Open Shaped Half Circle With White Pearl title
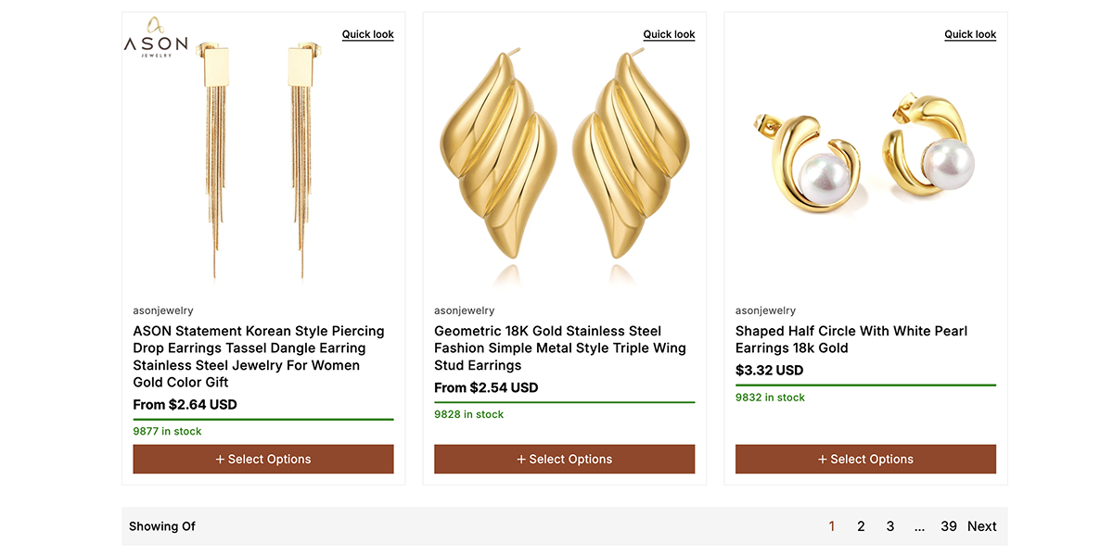 coord(851,339)
